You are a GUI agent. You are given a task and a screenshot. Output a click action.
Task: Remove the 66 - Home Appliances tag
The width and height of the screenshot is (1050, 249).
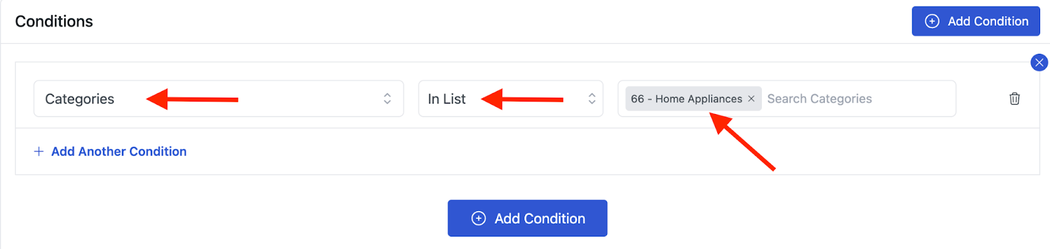tap(751, 98)
